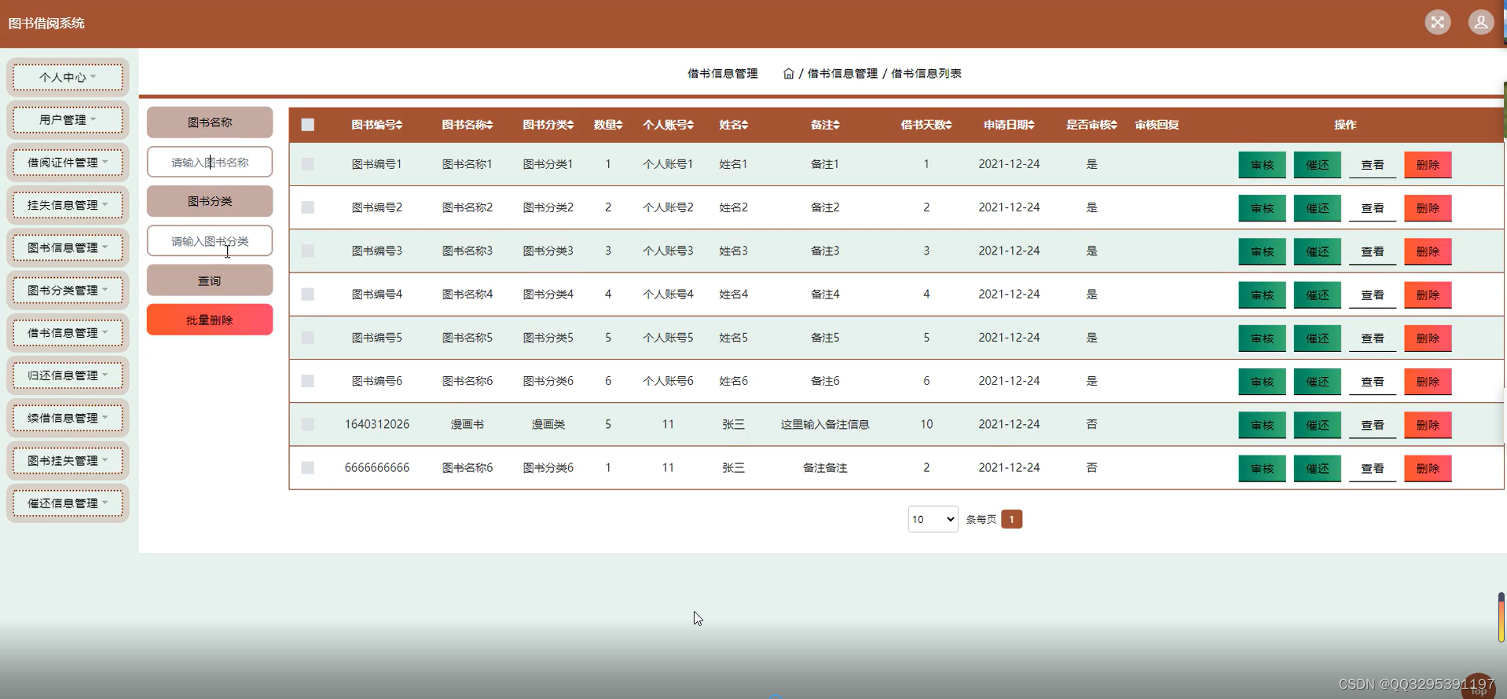Sort by 借书天数 column
The width and height of the screenshot is (1507, 699).
point(948,125)
